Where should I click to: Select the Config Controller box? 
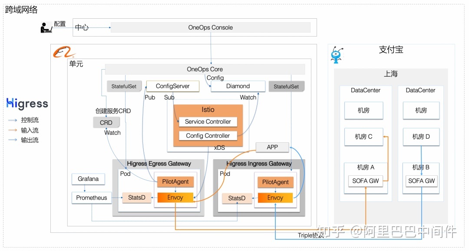coord(208,136)
